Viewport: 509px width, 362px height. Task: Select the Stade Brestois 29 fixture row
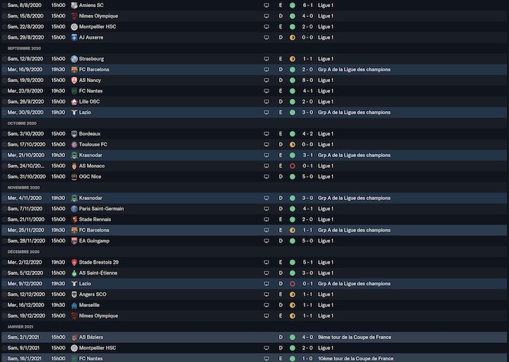tap(255, 262)
